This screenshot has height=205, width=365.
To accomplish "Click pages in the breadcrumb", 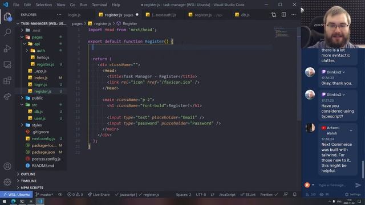I will click(77, 24).
